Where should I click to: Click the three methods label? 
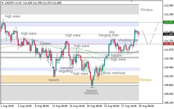point(114,73)
